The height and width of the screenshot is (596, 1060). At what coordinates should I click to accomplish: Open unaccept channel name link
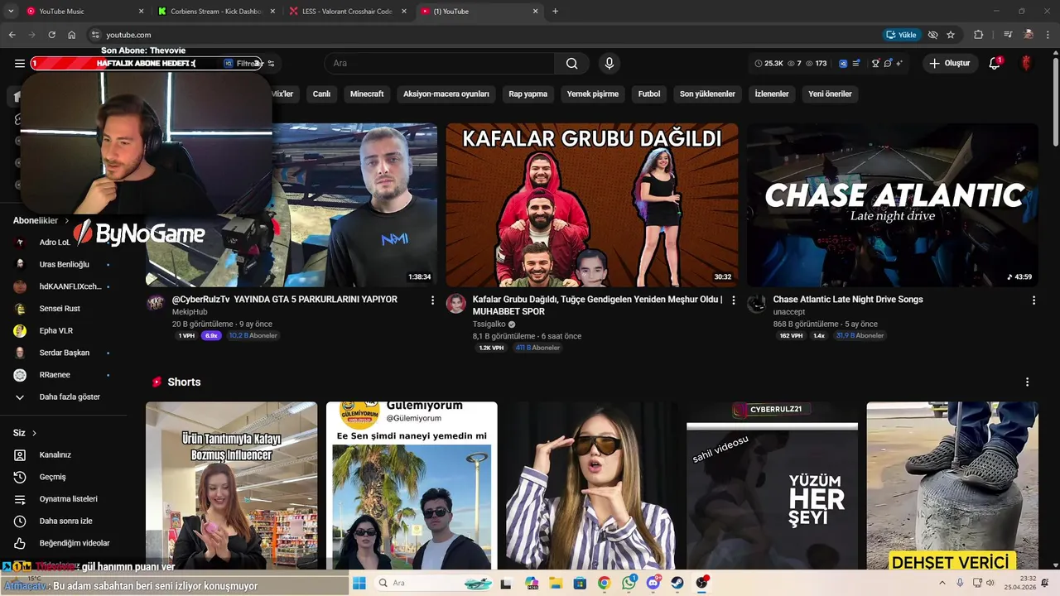click(x=788, y=312)
